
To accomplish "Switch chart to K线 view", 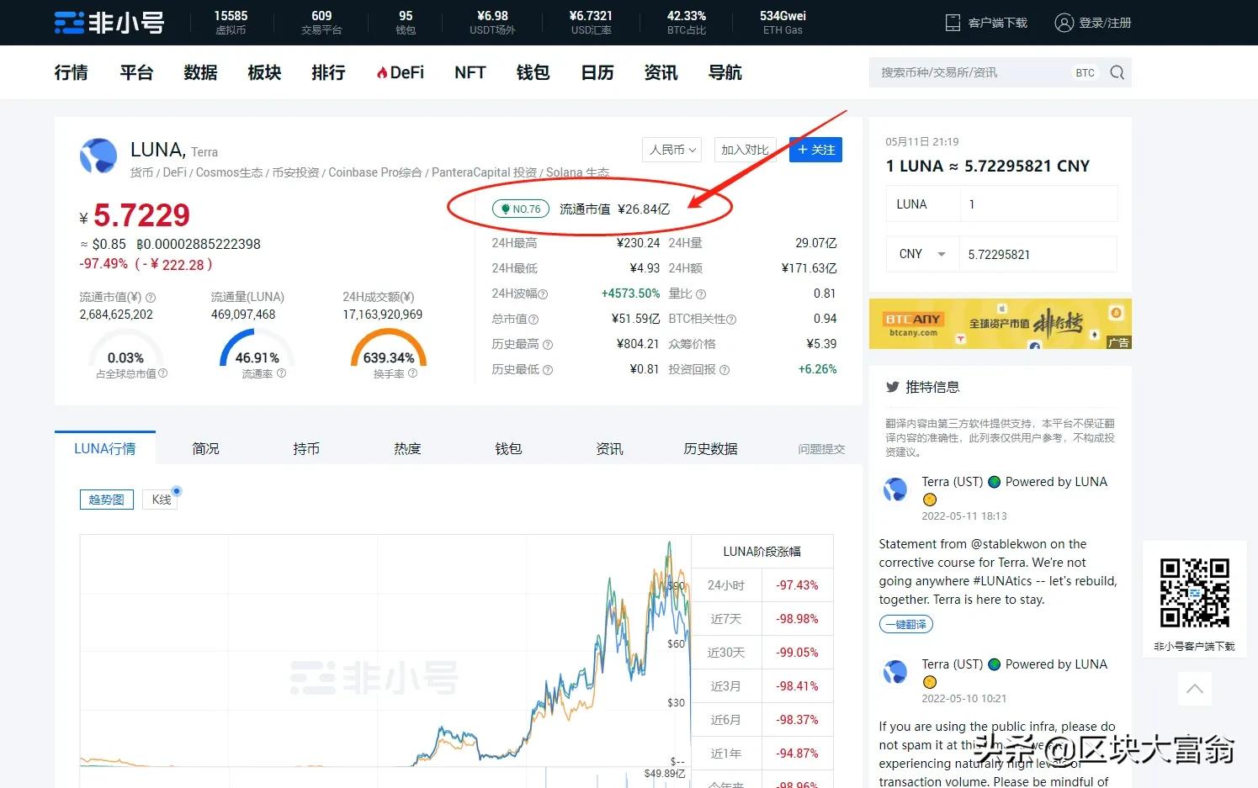I will coord(161,500).
